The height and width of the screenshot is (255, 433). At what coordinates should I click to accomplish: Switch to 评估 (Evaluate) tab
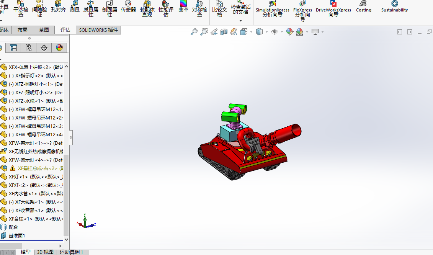[65, 30]
